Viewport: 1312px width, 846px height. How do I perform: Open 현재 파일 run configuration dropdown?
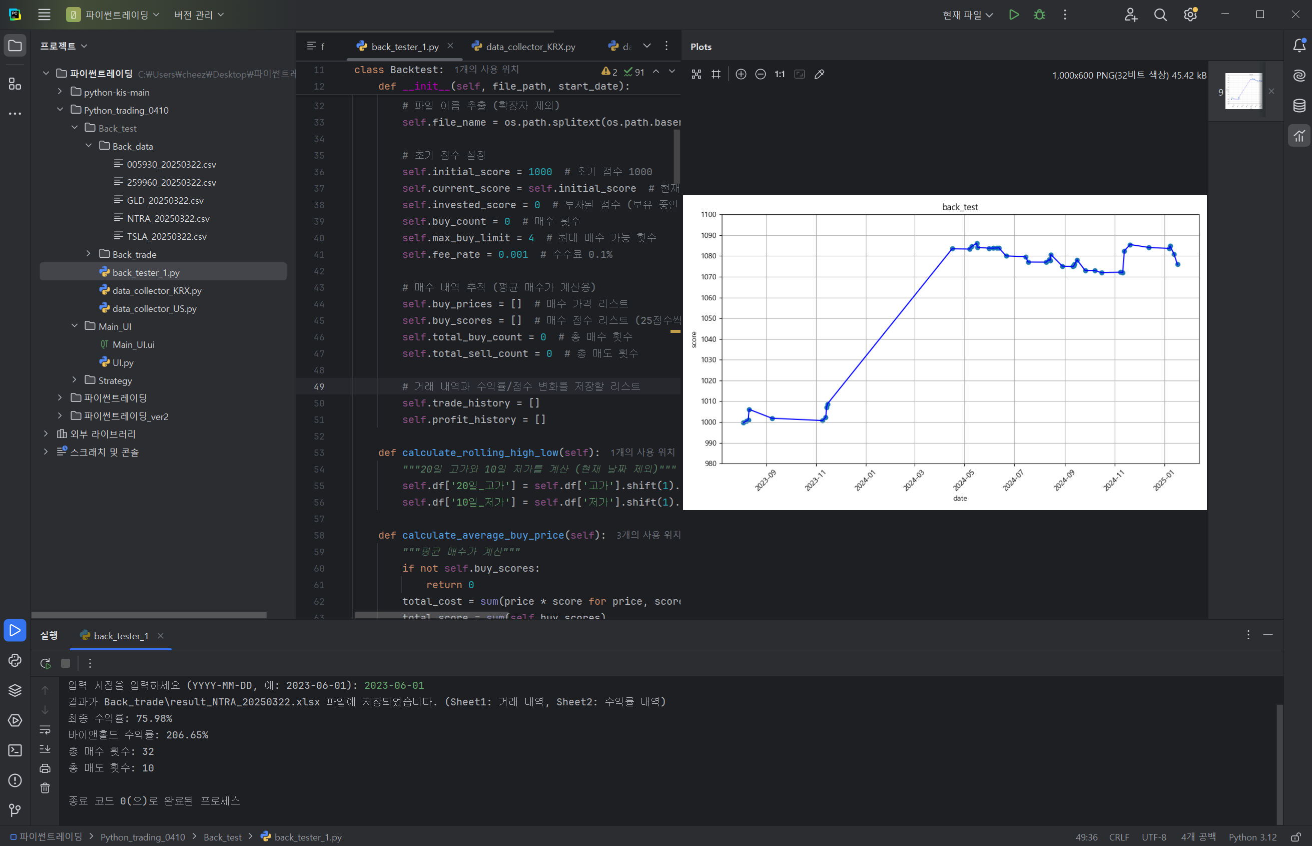click(x=967, y=15)
